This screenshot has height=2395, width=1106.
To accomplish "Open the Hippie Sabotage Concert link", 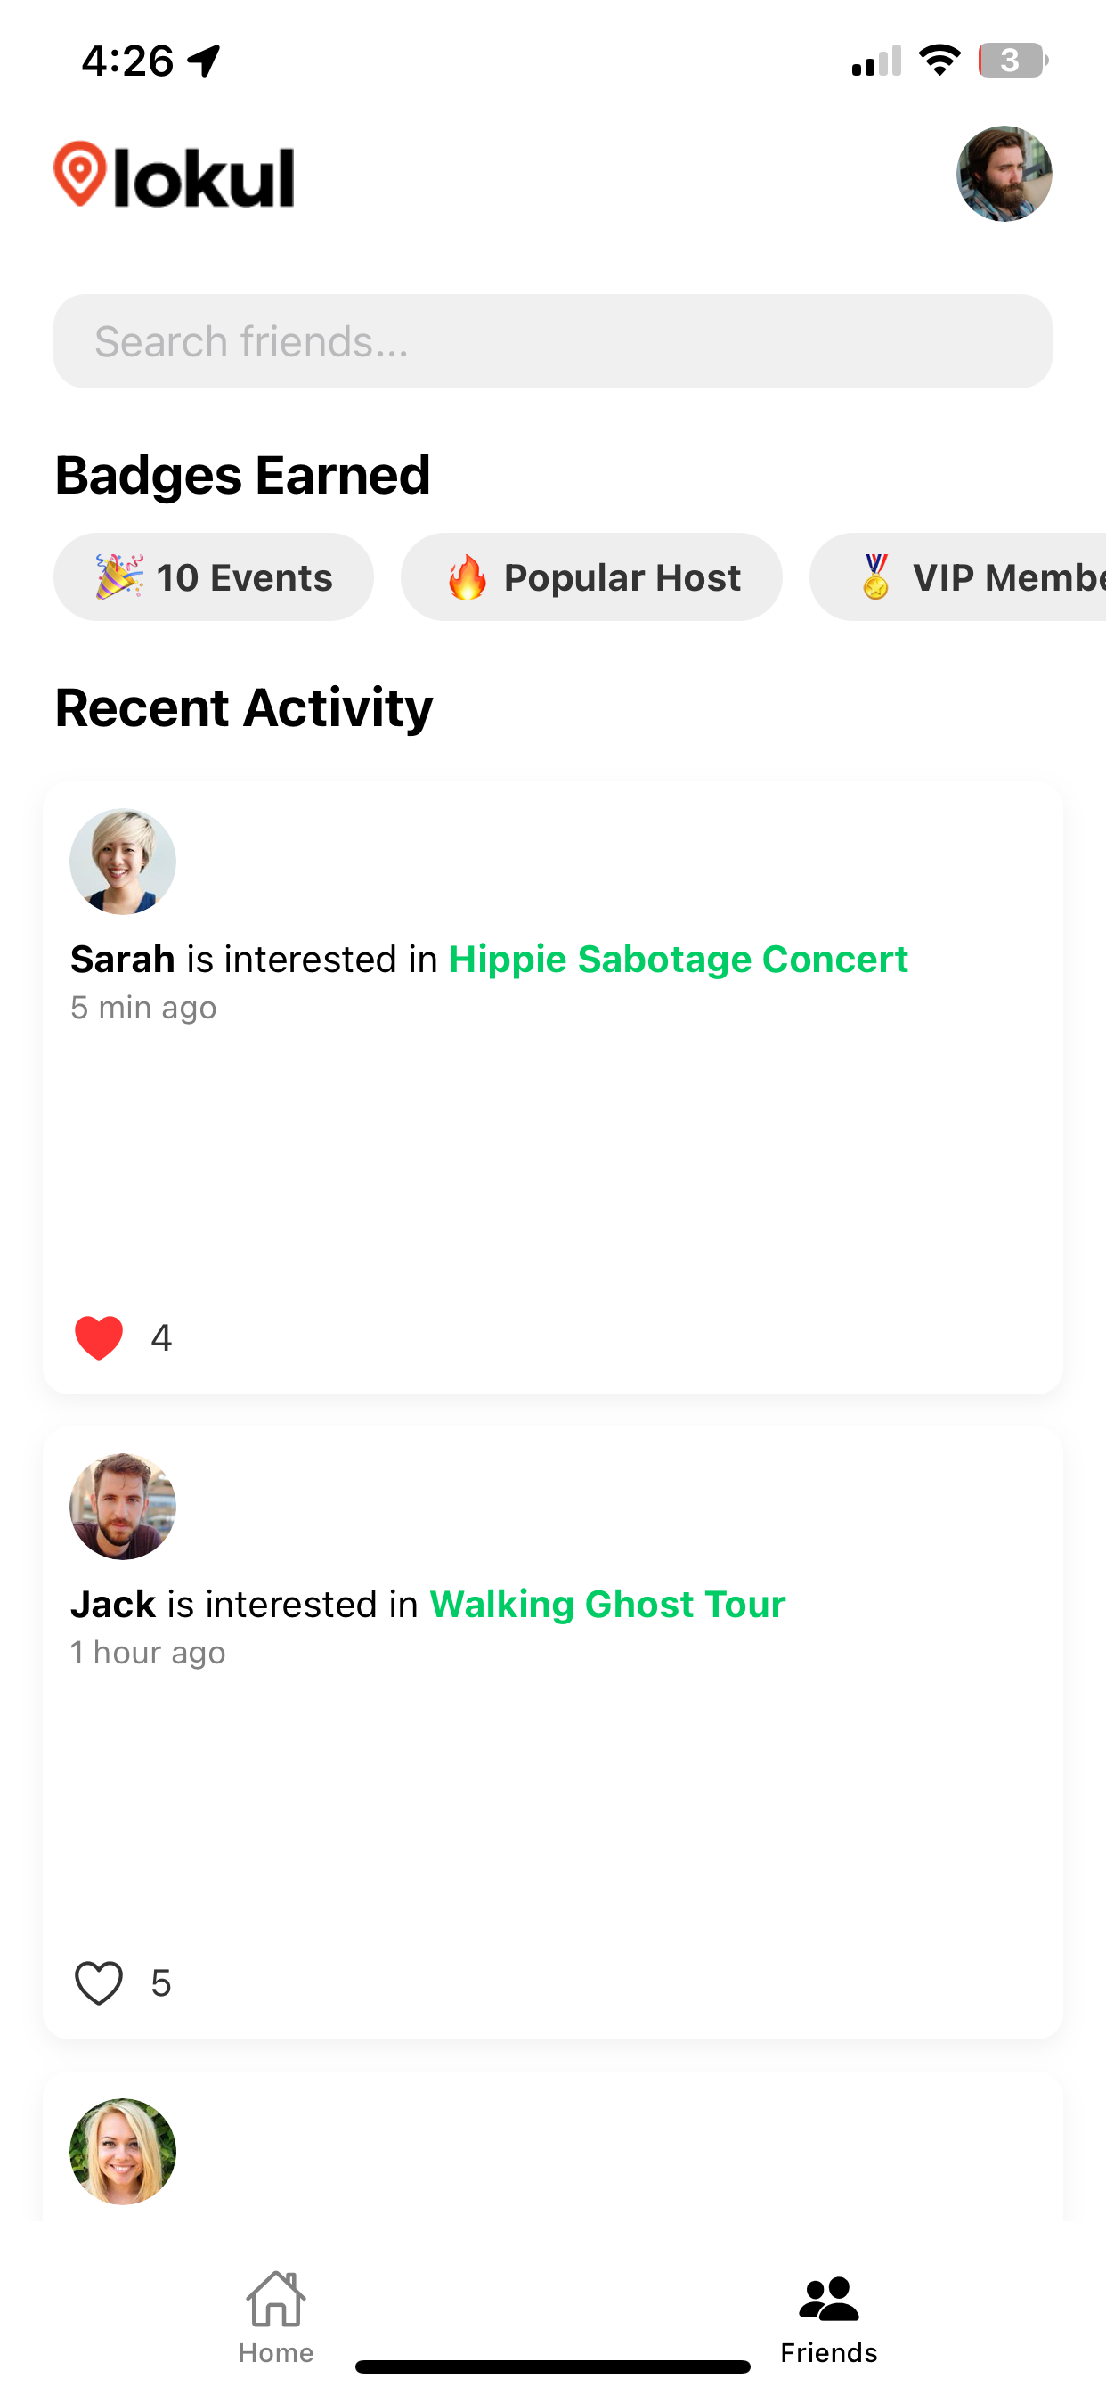I will click(679, 959).
